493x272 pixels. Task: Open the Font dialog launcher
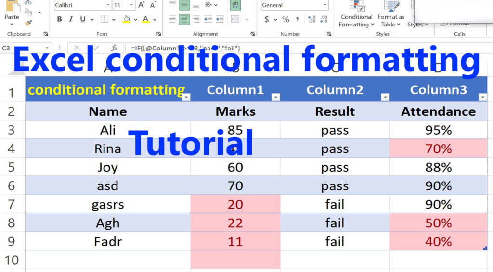click(158, 34)
